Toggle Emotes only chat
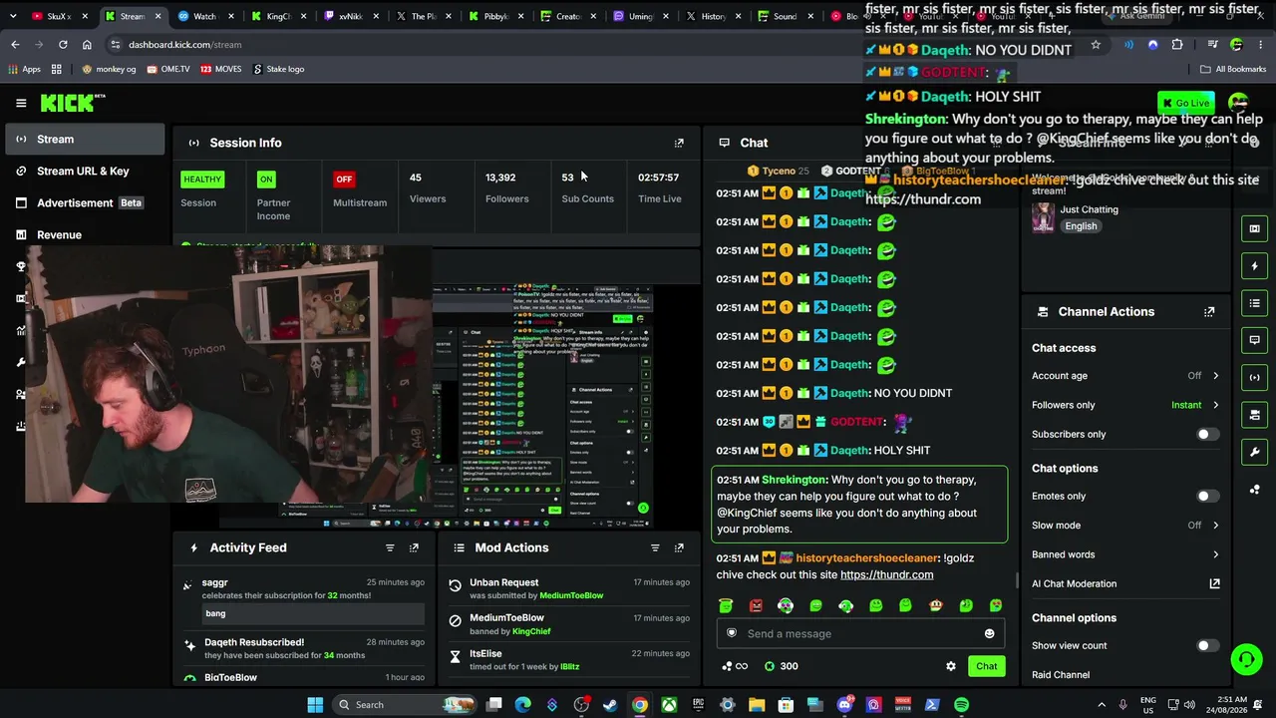This screenshot has height=718, width=1276. [x=1207, y=496]
